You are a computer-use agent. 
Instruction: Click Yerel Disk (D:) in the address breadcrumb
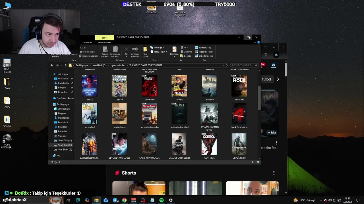(100, 65)
